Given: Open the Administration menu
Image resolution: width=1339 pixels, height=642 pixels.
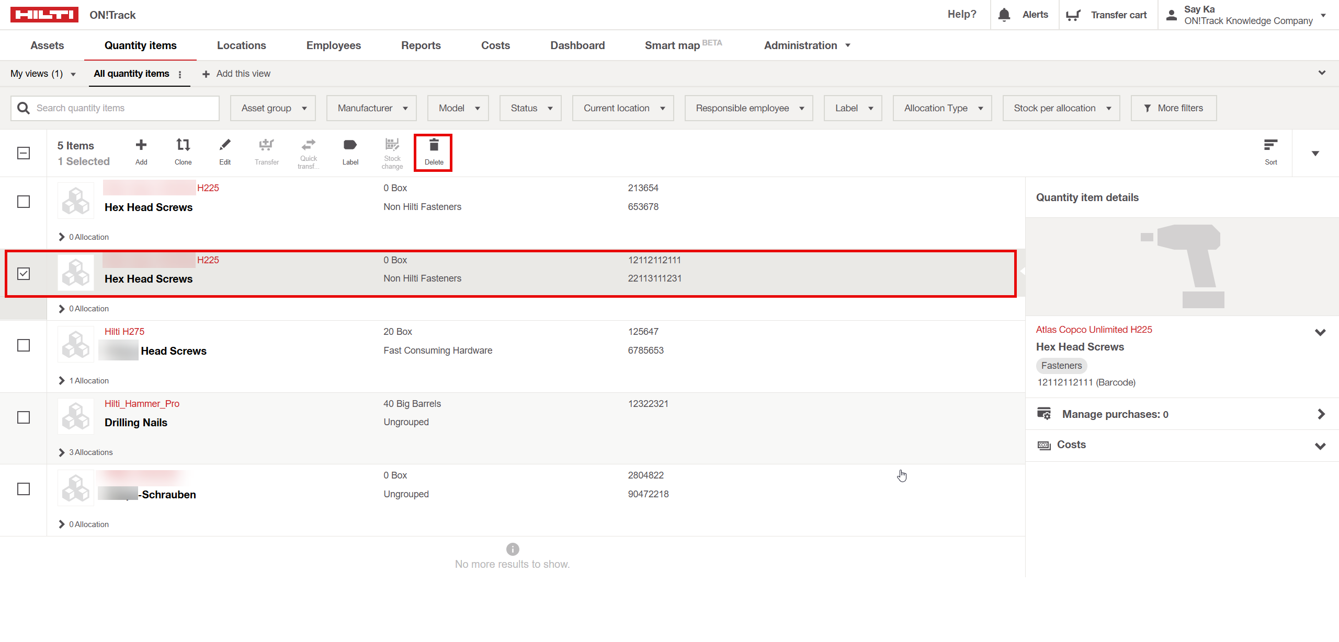Looking at the screenshot, I should pyautogui.click(x=807, y=45).
